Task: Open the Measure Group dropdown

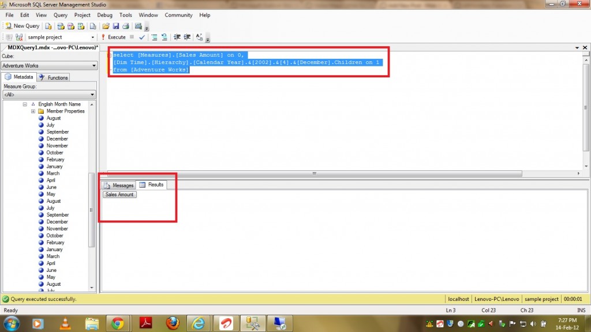Action: (49, 95)
